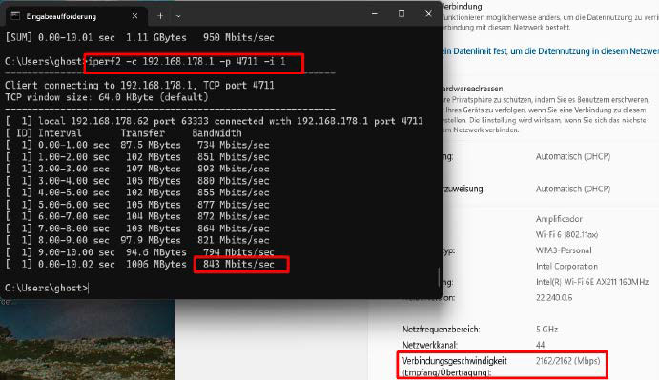Select the 0.00-1.00 sec 734 Mbits/sec row
659x380 pixels.
pos(137,145)
